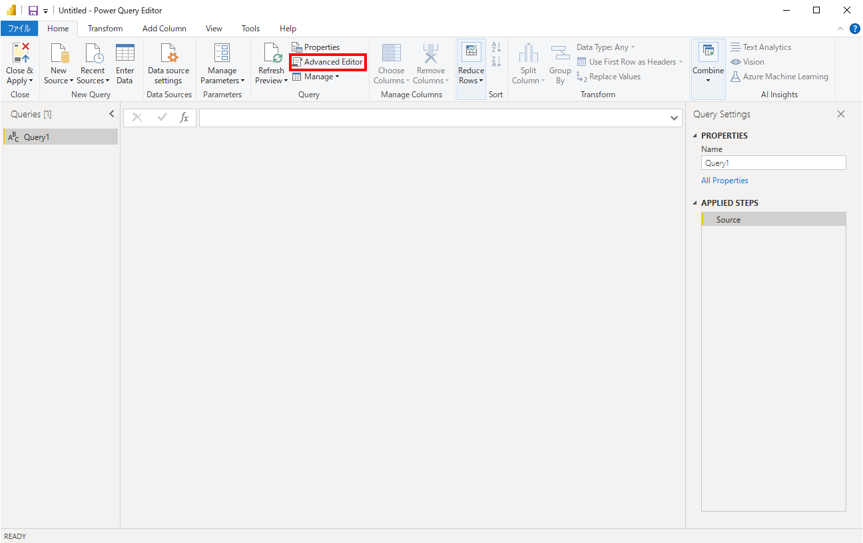Select Query1 in the Queries list

(37, 137)
